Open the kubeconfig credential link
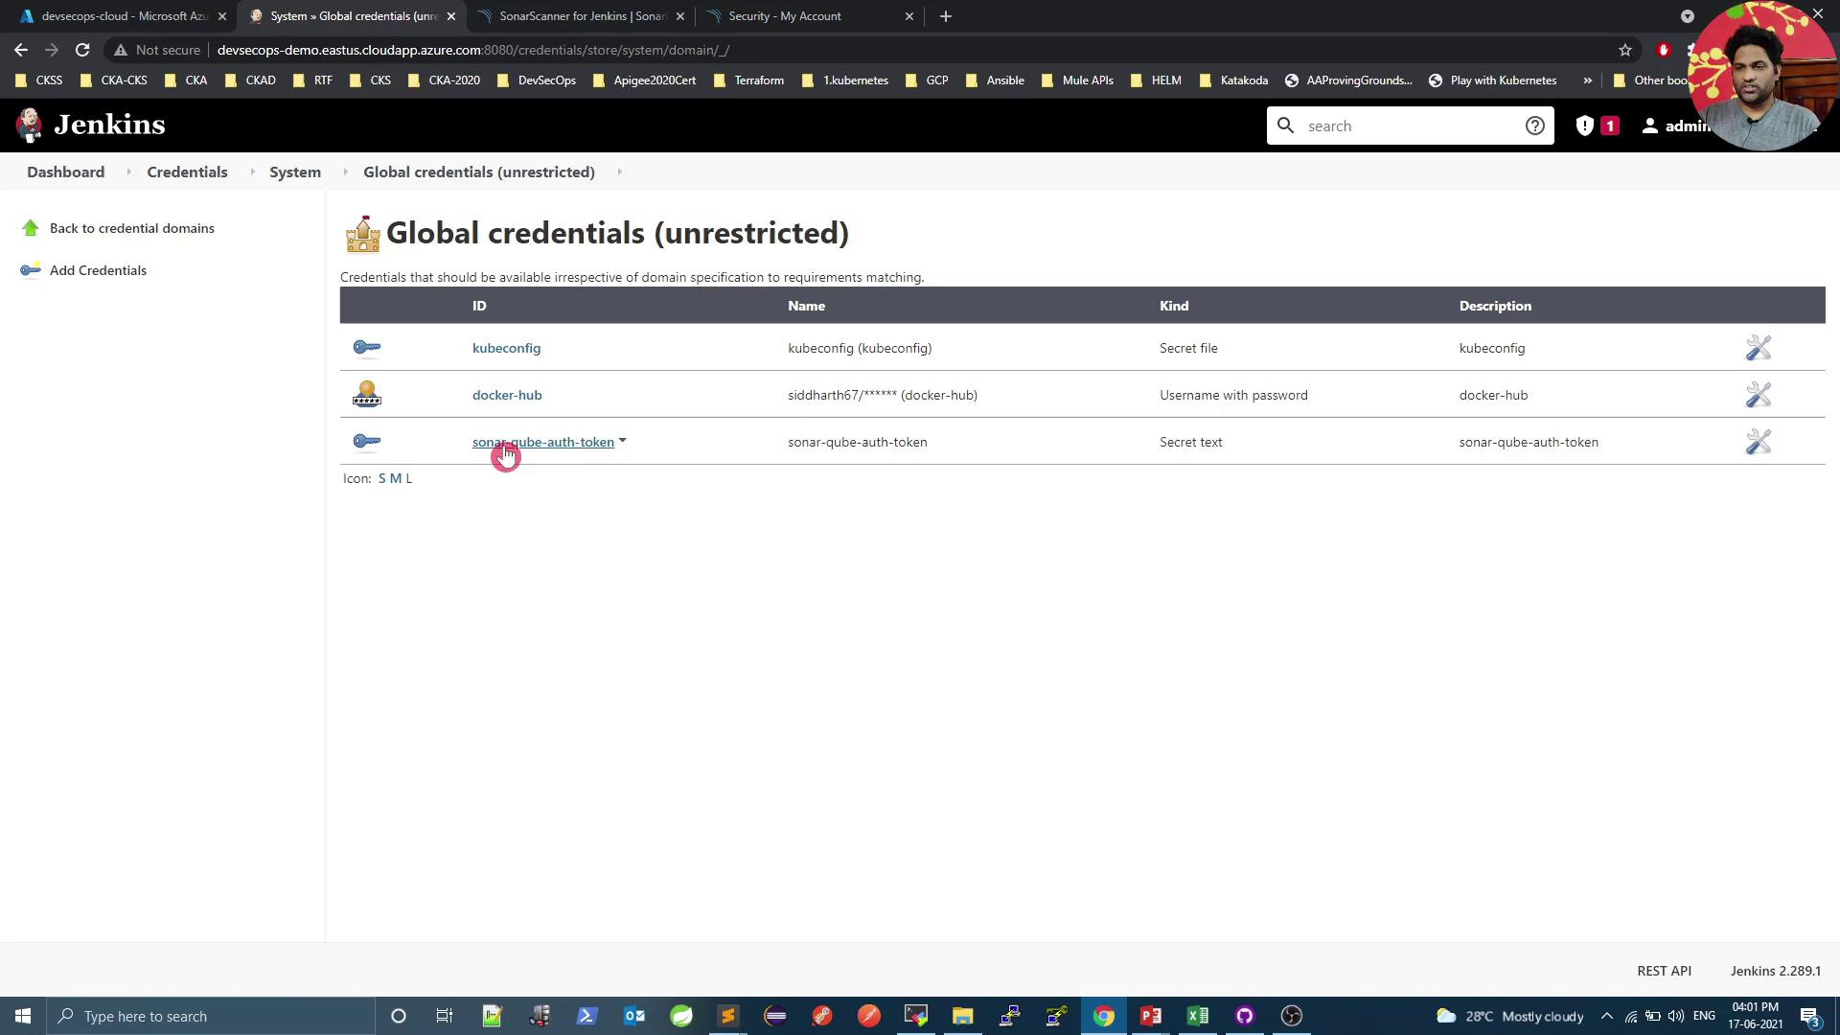The image size is (1840, 1035). 506,348
